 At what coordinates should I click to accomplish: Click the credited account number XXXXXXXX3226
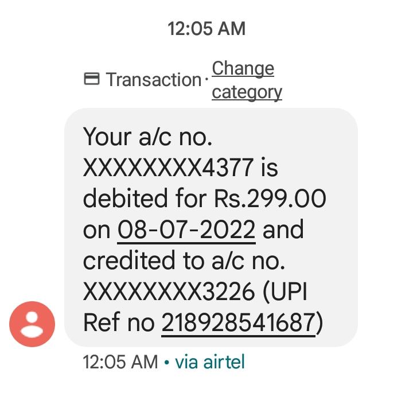tap(169, 291)
